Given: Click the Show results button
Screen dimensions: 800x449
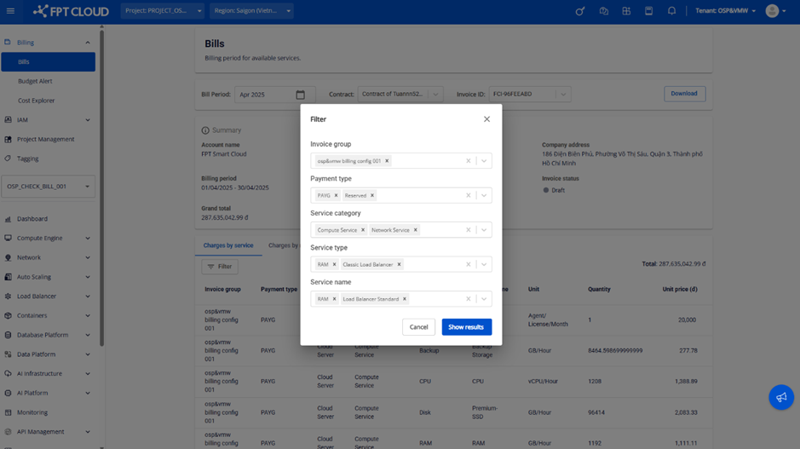Looking at the screenshot, I should pos(466,327).
